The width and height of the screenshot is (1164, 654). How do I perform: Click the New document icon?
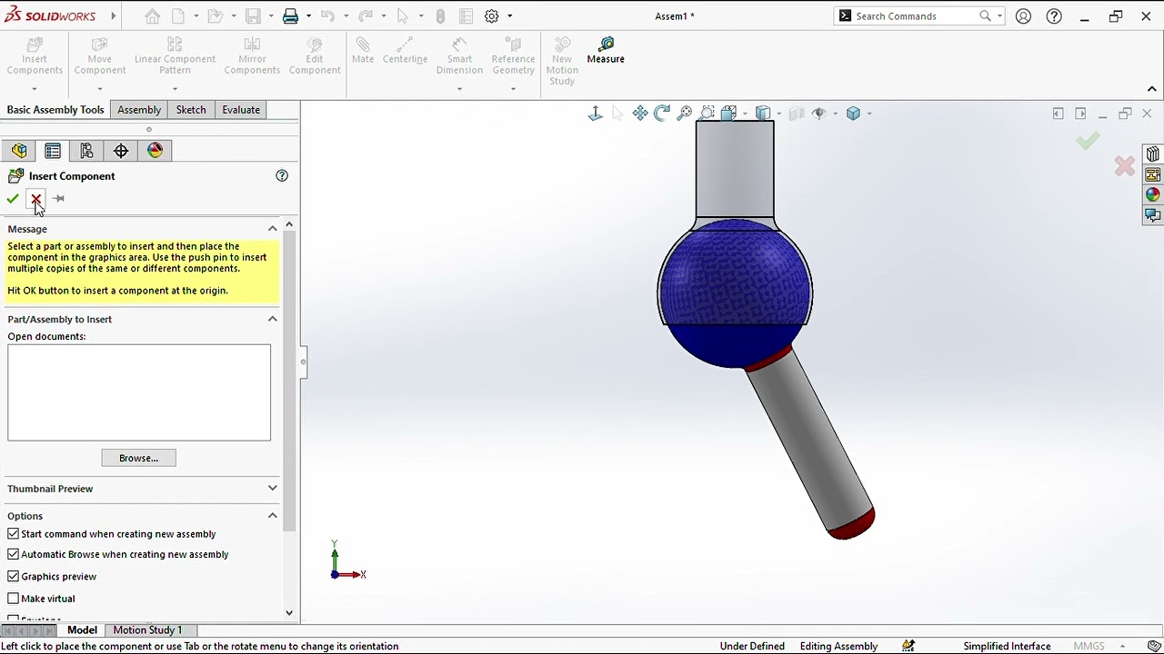point(177,16)
